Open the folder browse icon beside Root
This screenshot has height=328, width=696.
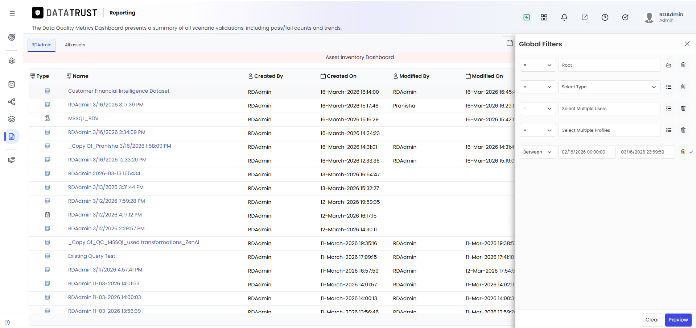[668, 66]
